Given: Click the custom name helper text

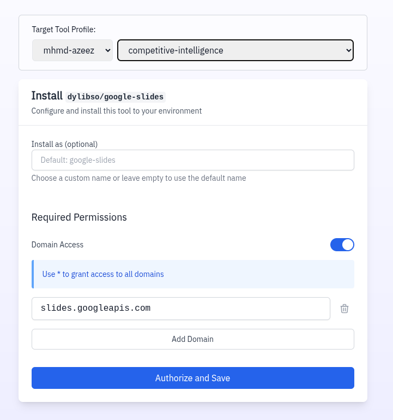Looking at the screenshot, I should pyautogui.click(x=138, y=178).
